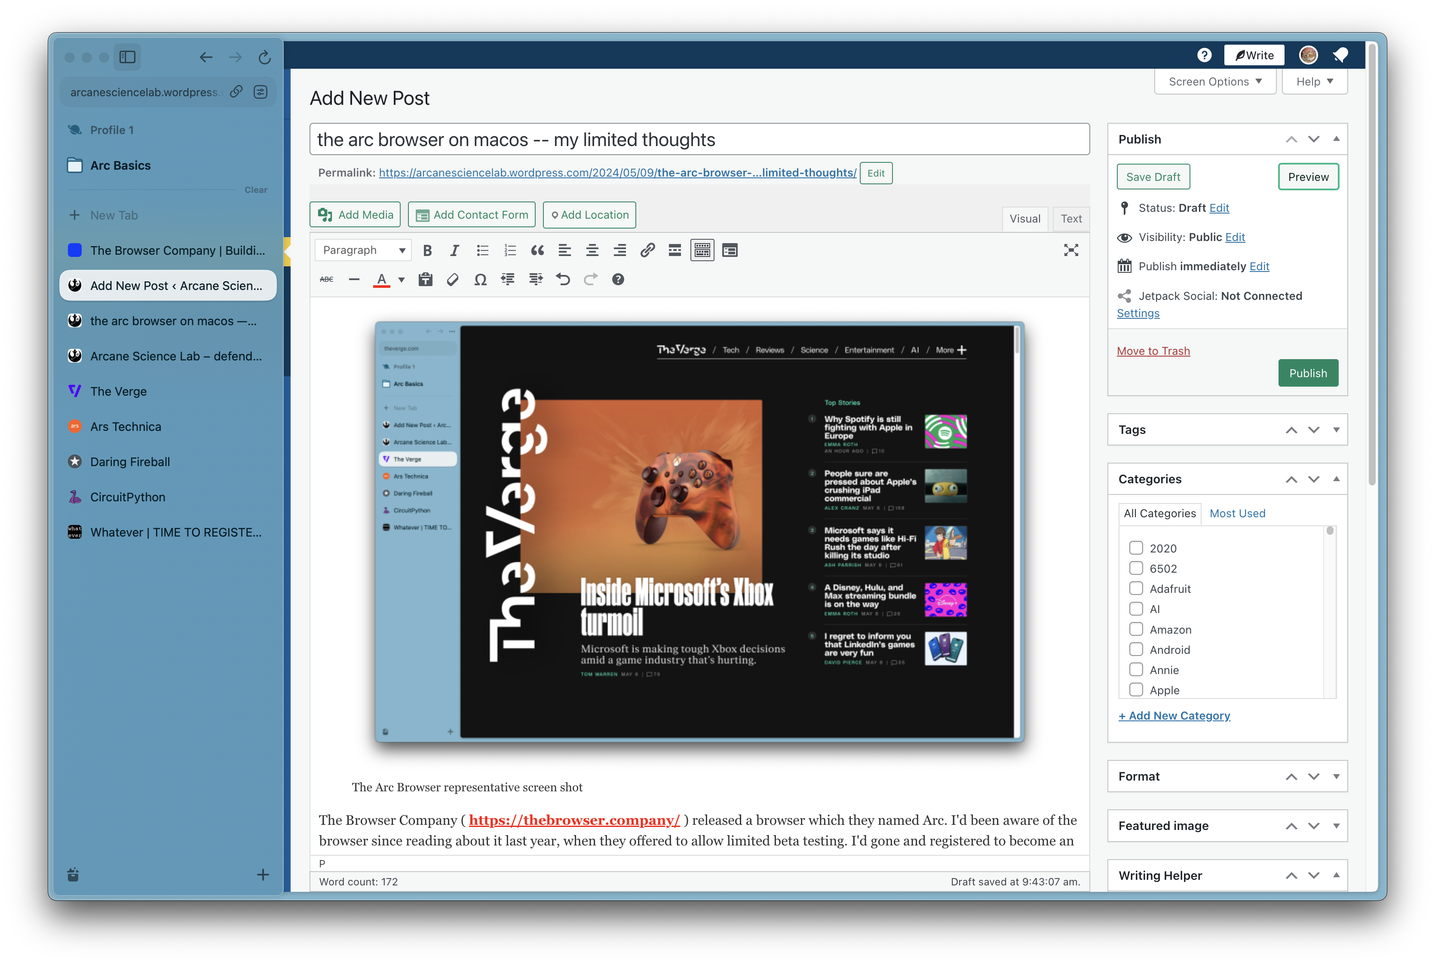This screenshot has width=1435, height=964.
Task: Collapse the Publish panel
Action: tap(1336, 139)
